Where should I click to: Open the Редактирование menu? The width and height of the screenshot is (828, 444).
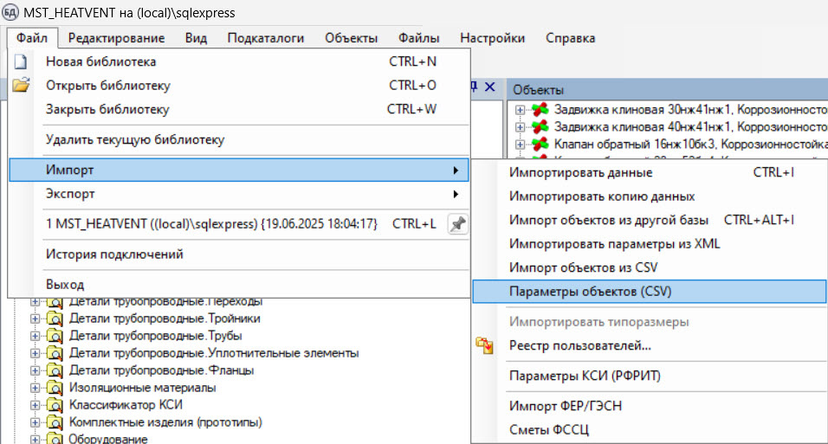(116, 38)
